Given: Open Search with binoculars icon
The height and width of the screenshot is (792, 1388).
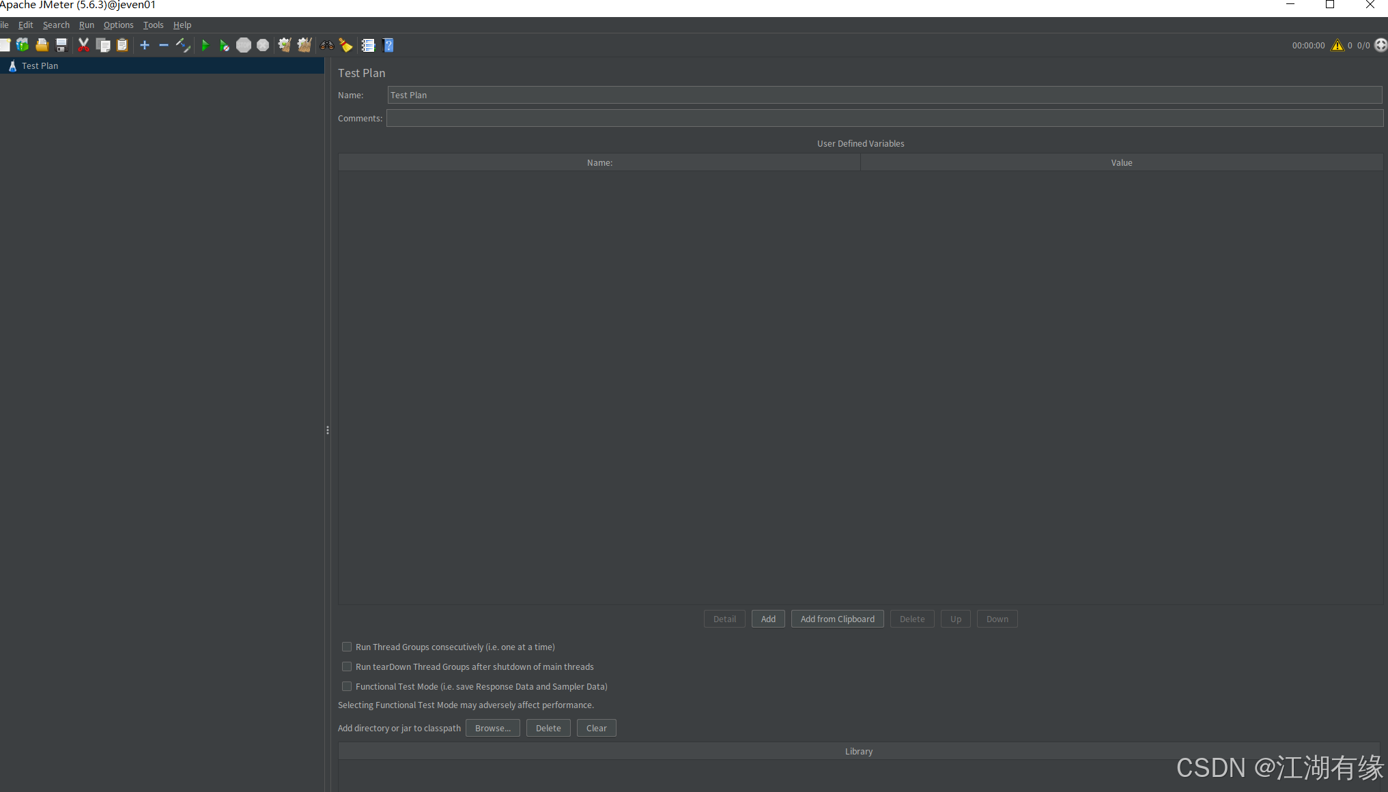Looking at the screenshot, I should [x=326, y=45].
